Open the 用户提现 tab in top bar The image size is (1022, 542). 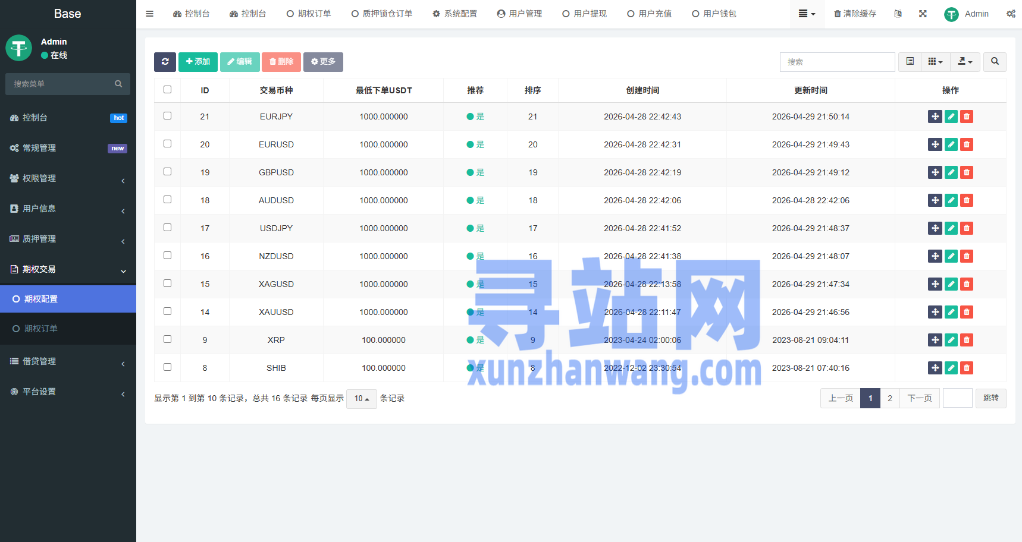(584, 14)
